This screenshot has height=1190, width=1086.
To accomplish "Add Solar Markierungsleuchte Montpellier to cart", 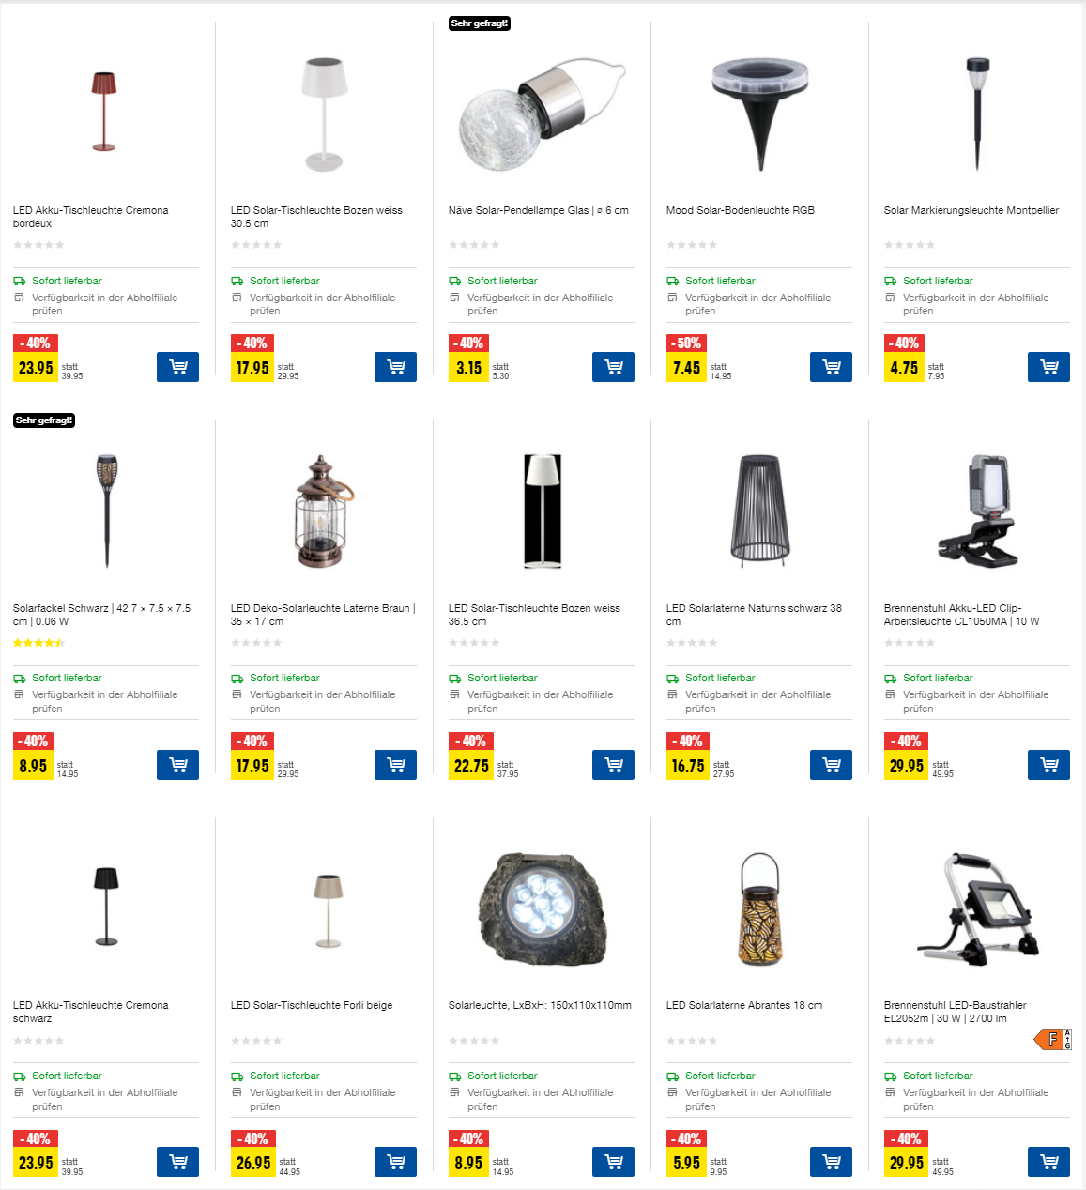I will tap(1048, 367).
